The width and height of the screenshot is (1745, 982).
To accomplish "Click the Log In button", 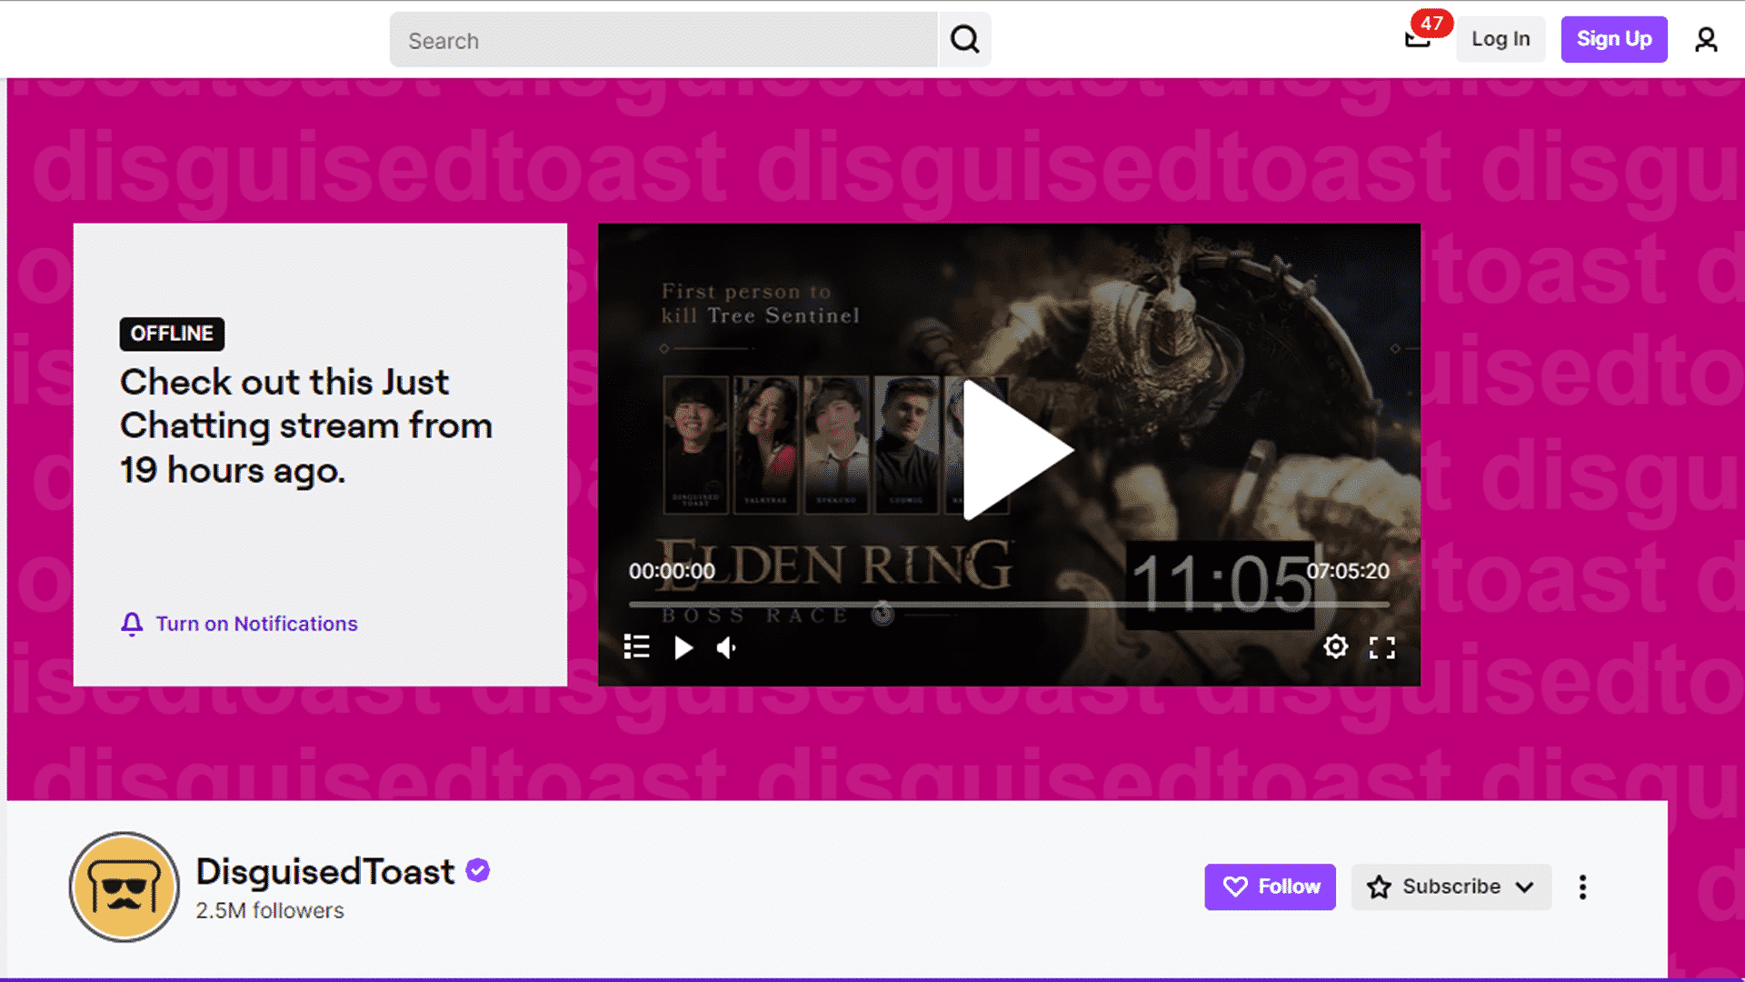I will (x=1501, y=39).
